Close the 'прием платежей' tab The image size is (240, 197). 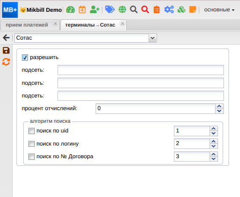pyautogui.click(x=55, y=24)
